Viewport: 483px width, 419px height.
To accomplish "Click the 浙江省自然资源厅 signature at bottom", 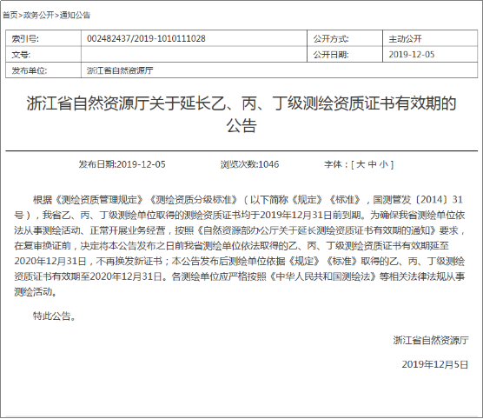I will pyautogui.click(x=431, y=340).
